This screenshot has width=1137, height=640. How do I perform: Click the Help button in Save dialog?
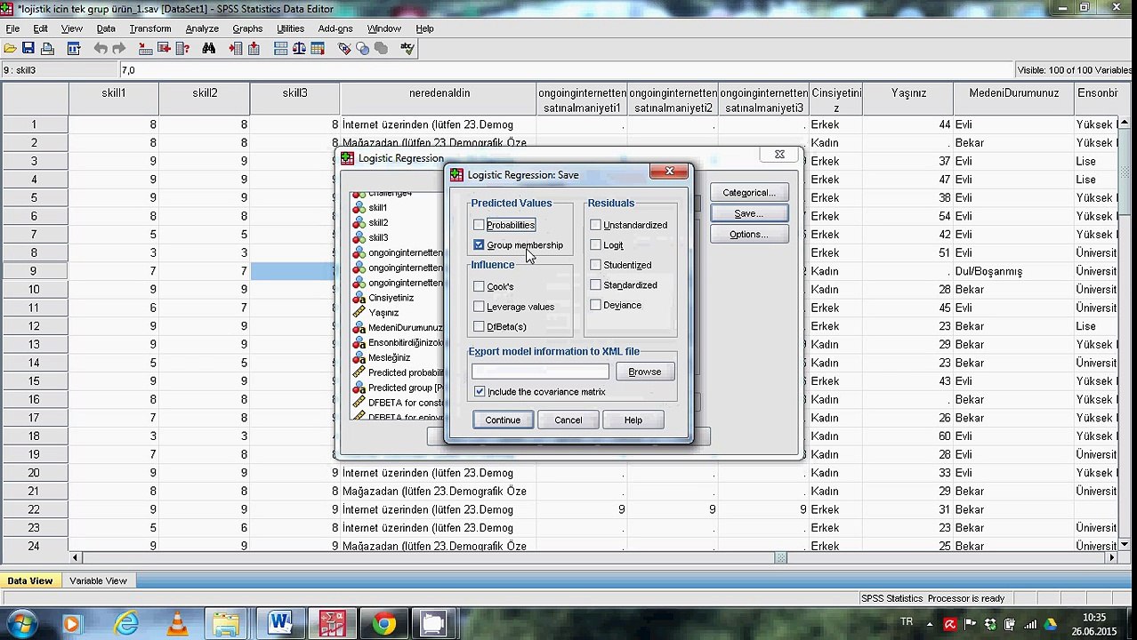pos(633,420)
